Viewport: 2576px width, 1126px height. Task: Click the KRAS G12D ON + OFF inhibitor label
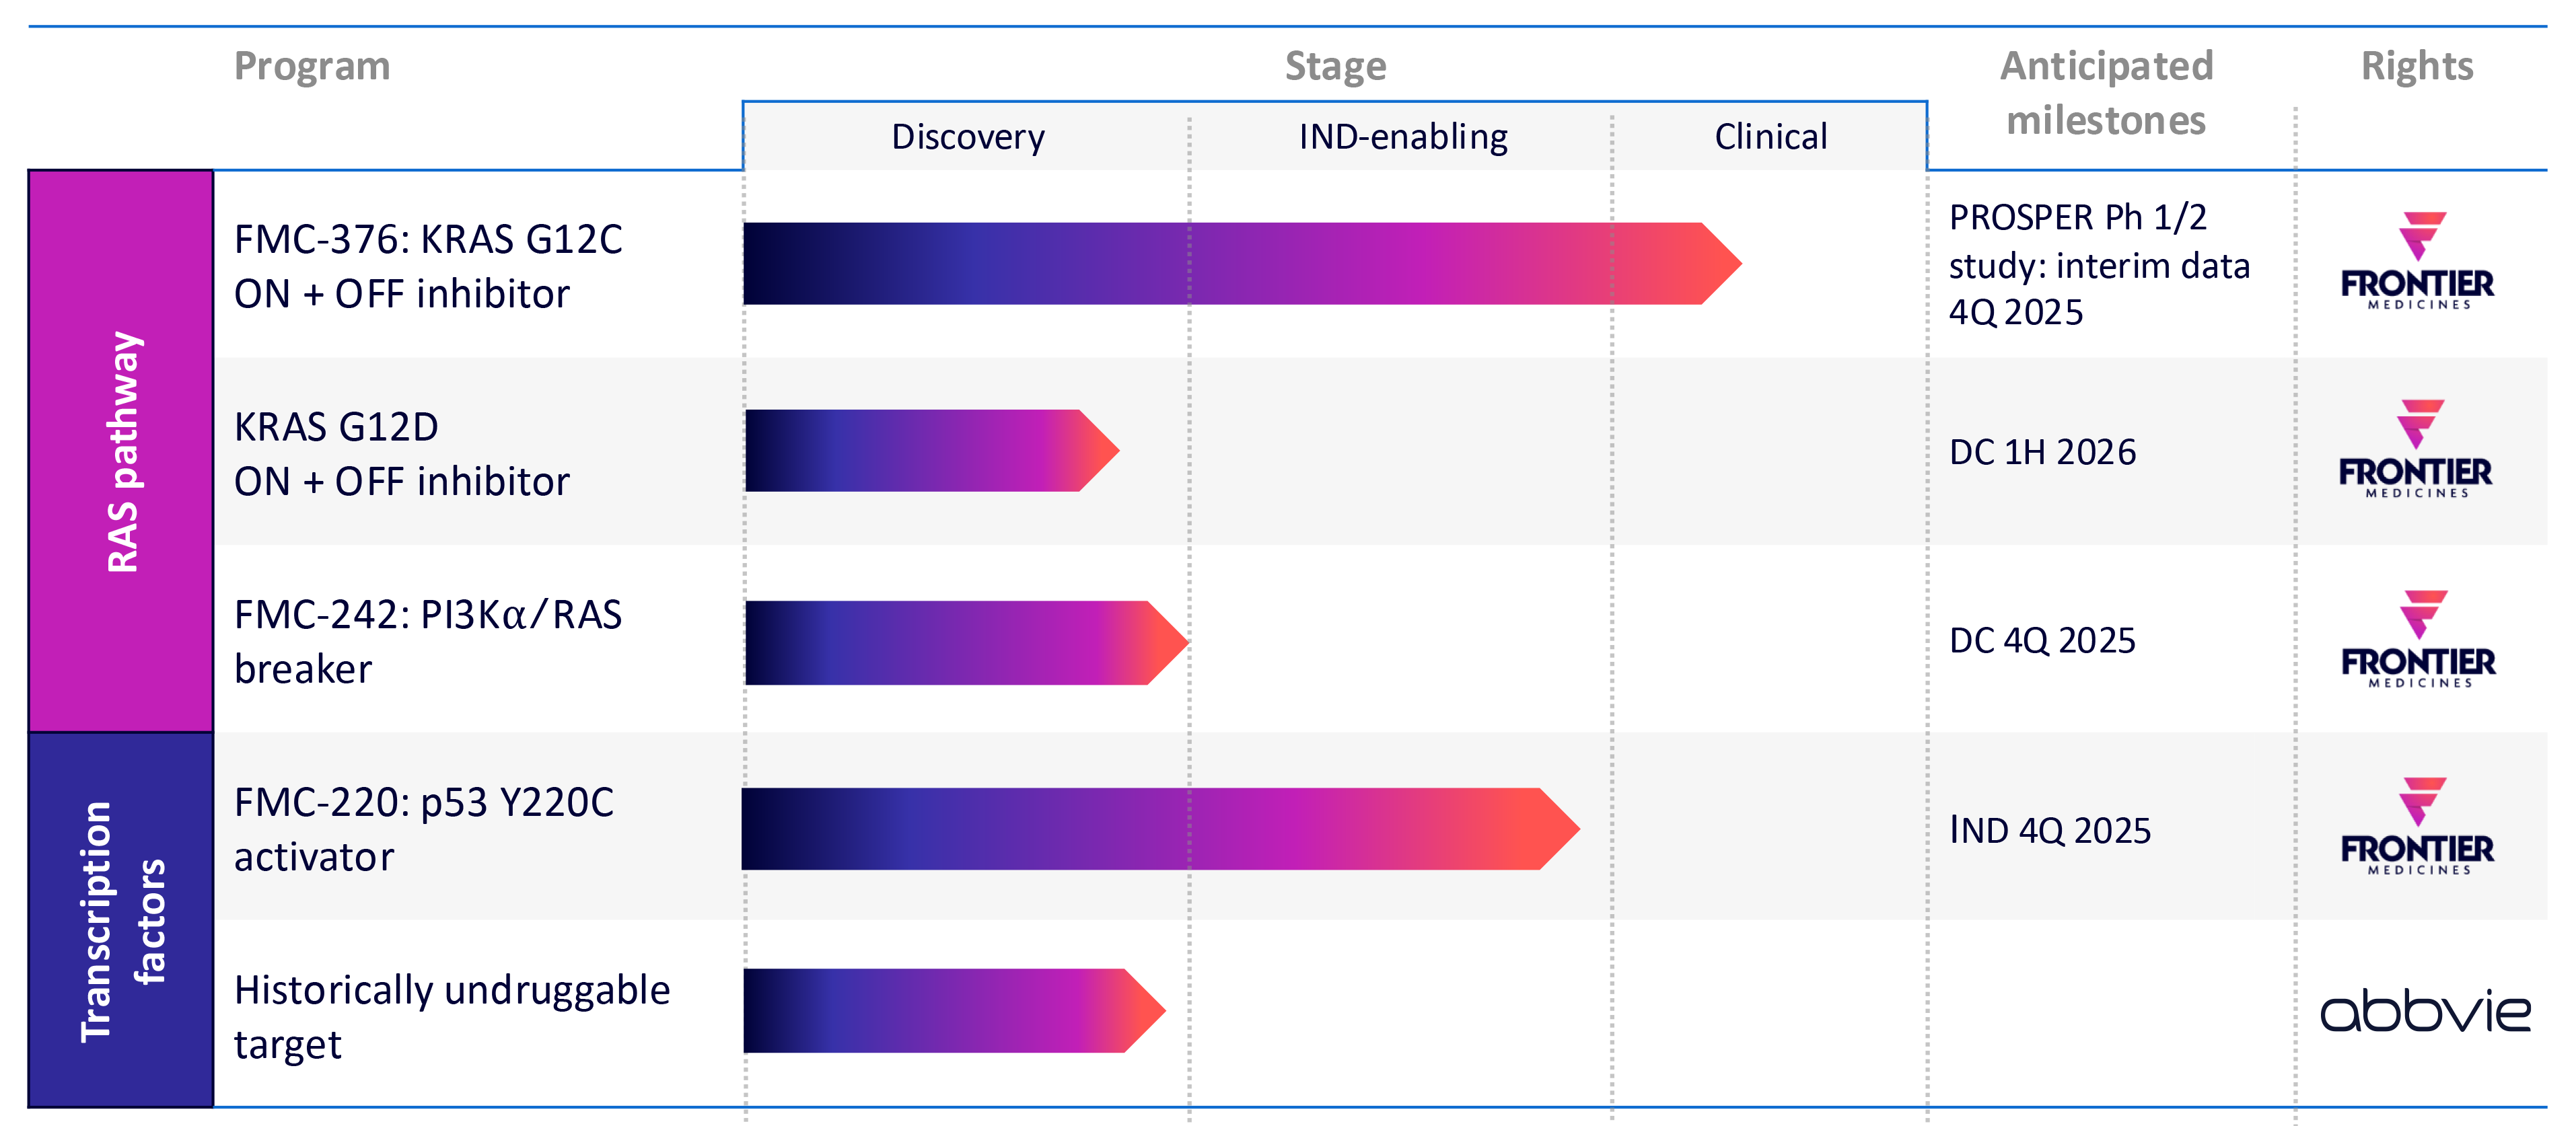tap(401, 454)
